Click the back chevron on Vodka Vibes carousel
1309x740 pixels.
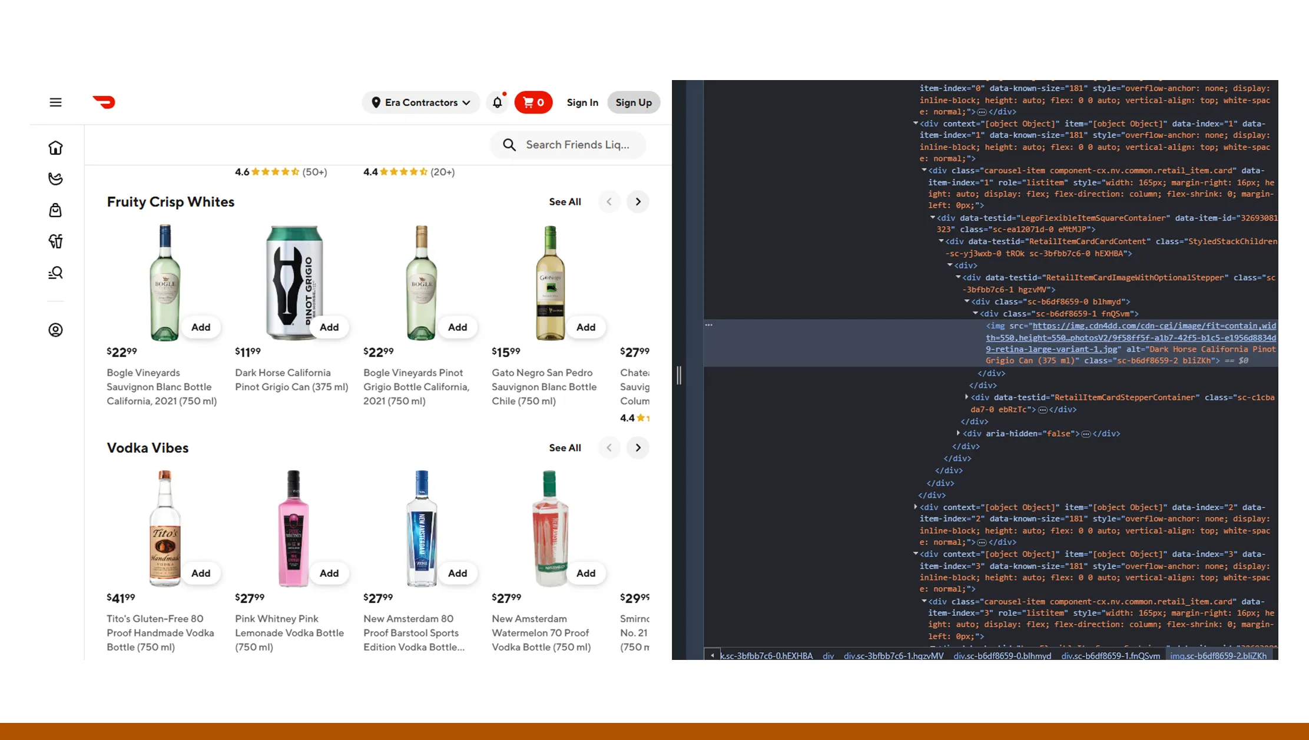tap(609, 447)
